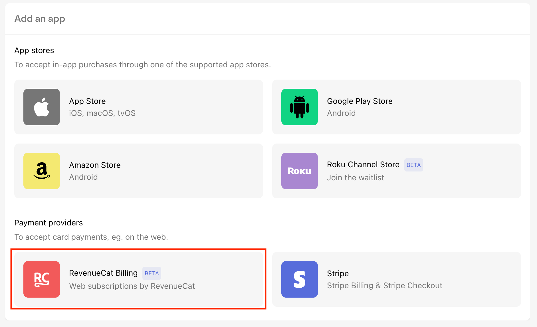Click the BETA badge next to RevenueCat Billing
Screen dimensions: 537x327
pyautogui.click(x=152, y=273)
